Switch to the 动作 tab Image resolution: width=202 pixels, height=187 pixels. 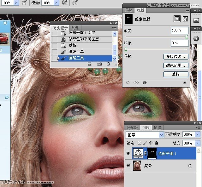point(75,28)
